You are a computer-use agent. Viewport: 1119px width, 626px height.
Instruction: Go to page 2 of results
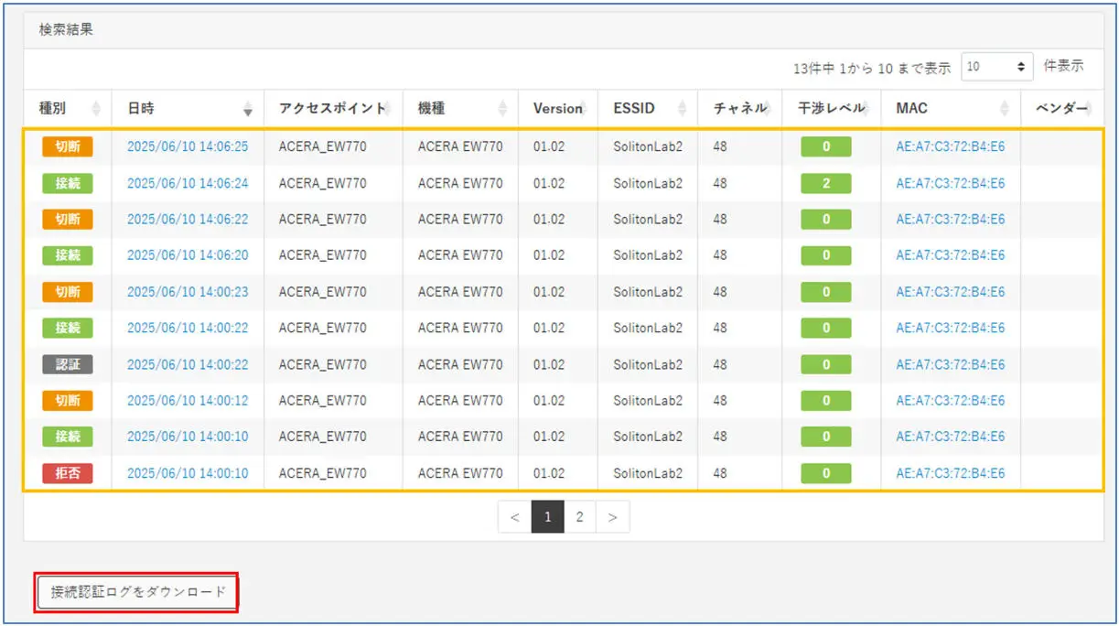(579, 517)
